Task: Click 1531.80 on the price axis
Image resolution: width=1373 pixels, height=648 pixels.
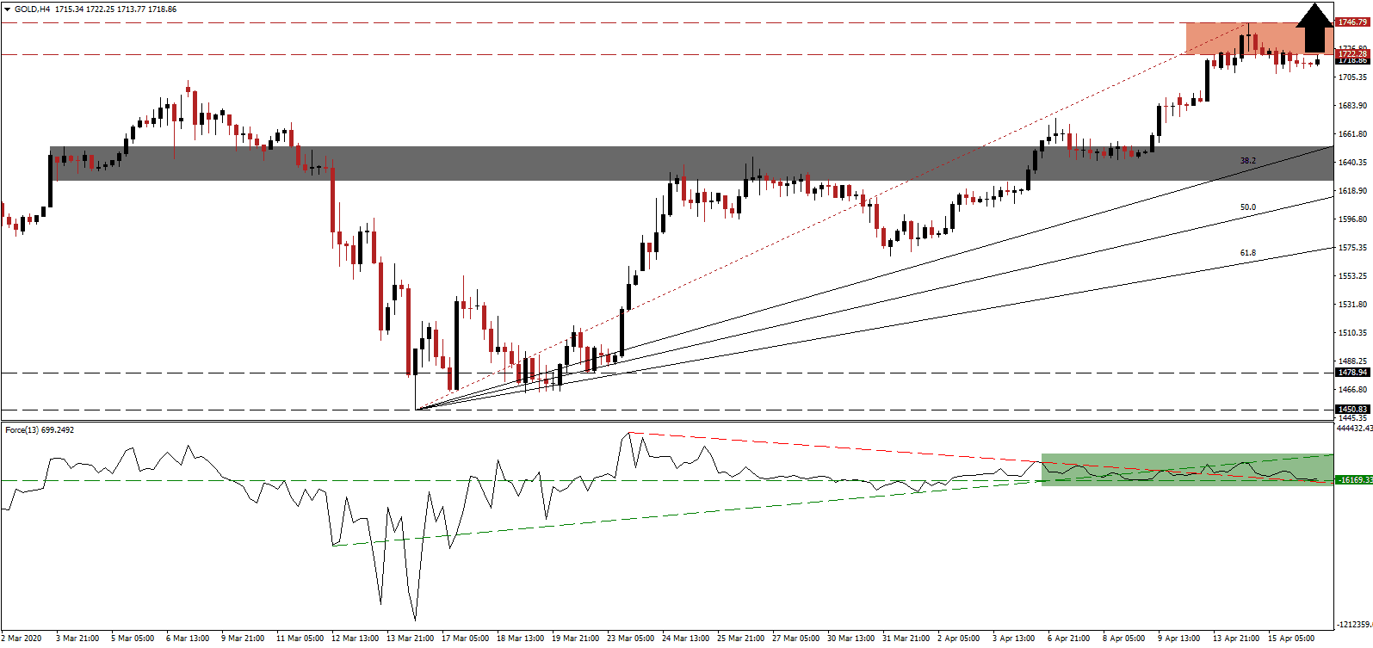Action: [1352, 305]
